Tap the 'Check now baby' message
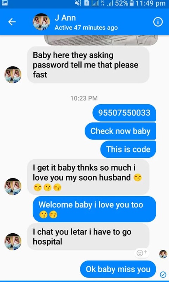The width and height of the screenshot is (169, 282). (x=120, y=131)
